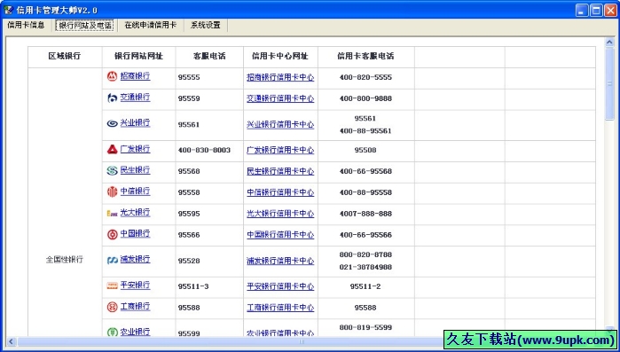
Task: Click the phone number 400-820-5555
Action: point(365,78)
